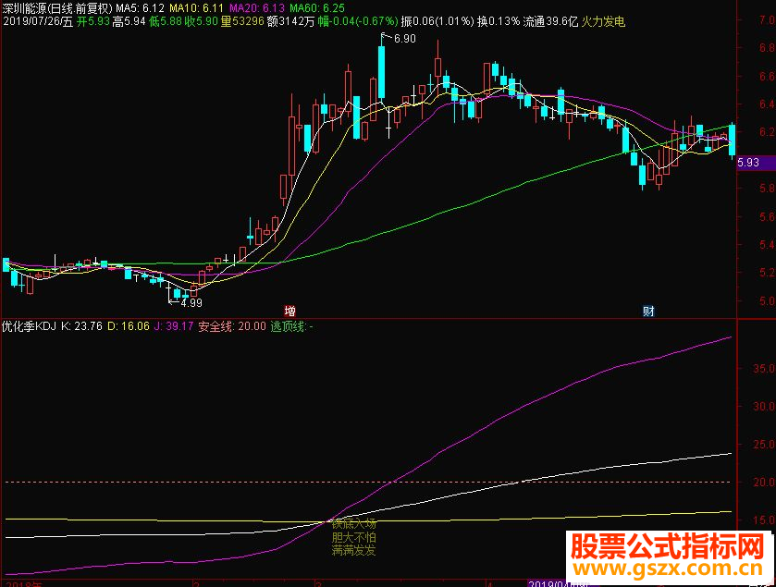
Task: Click the MA60: 6.25 indicator label
Action: coord(317,8)
